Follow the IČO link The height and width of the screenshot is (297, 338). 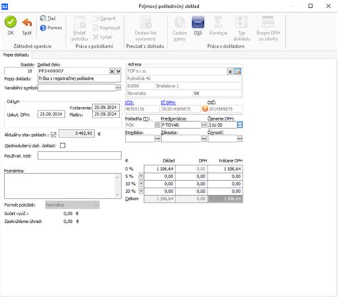[x=129, y=103]
